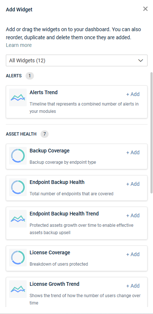The width and height of the screenshot is (153, 314).
Task: Click the License Growth Trend chart icon
Action: (18, 289)
